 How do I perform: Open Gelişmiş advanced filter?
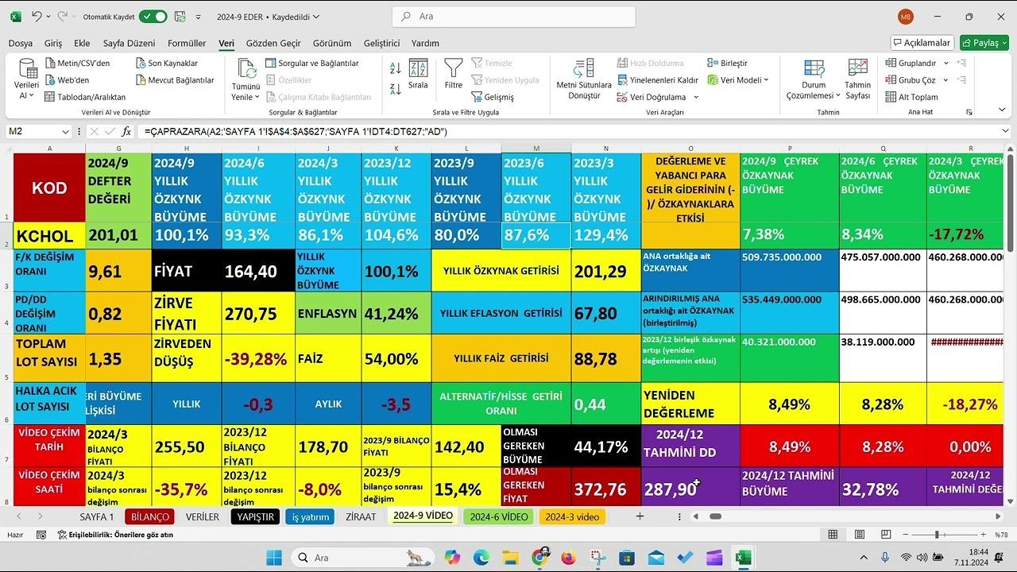tap(493, 97)
